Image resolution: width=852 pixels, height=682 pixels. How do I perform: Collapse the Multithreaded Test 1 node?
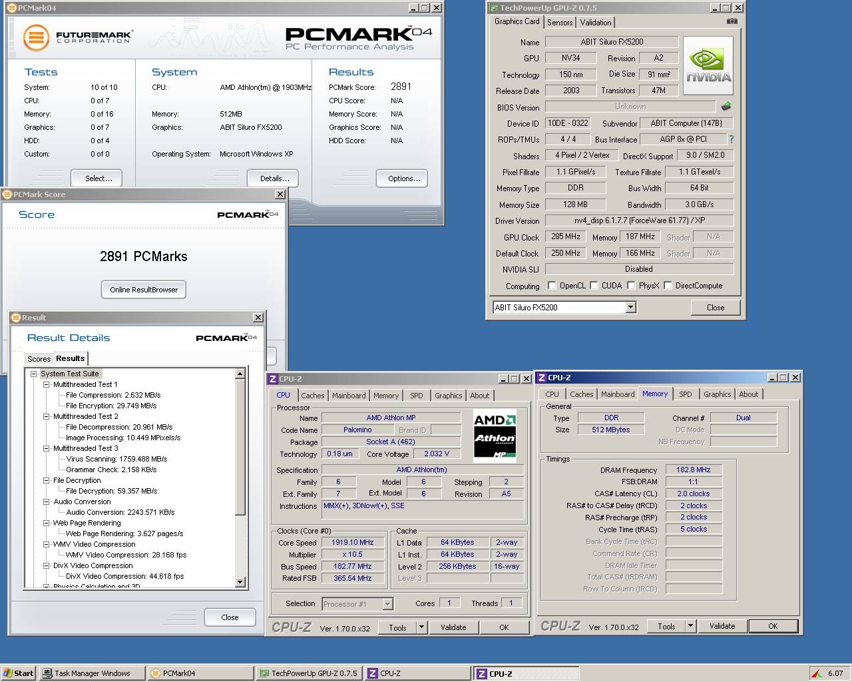click(x=46, y=384)
